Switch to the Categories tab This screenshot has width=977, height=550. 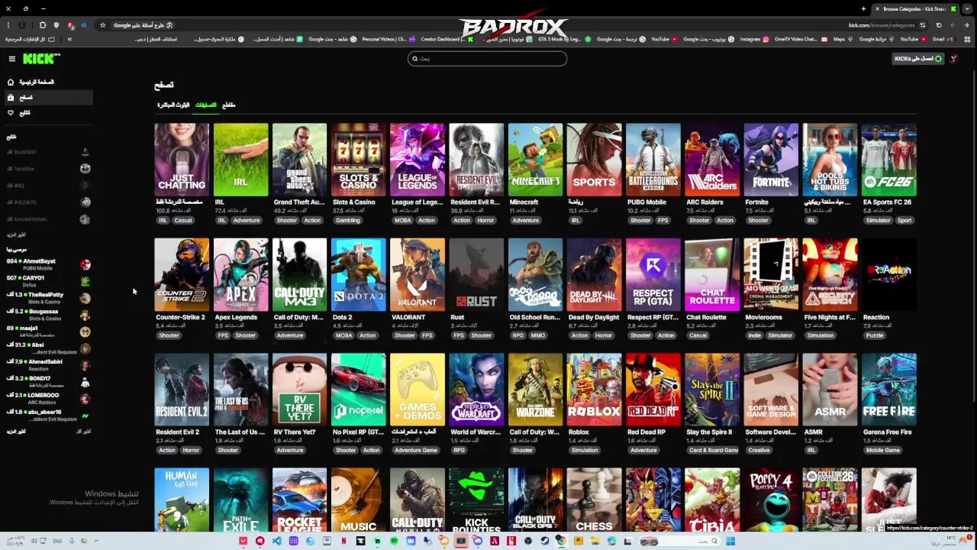tap(206, 105)
